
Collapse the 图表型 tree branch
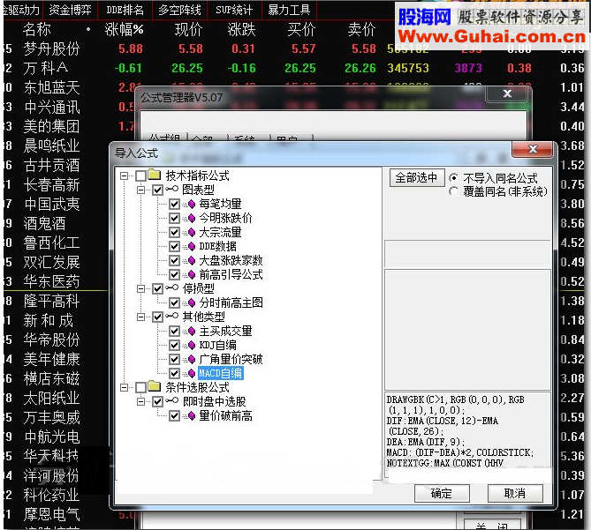point(140,190)
